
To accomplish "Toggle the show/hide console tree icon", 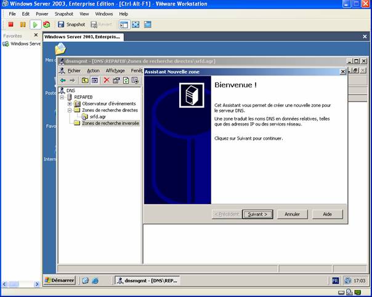I will click(x=95, y=81).
